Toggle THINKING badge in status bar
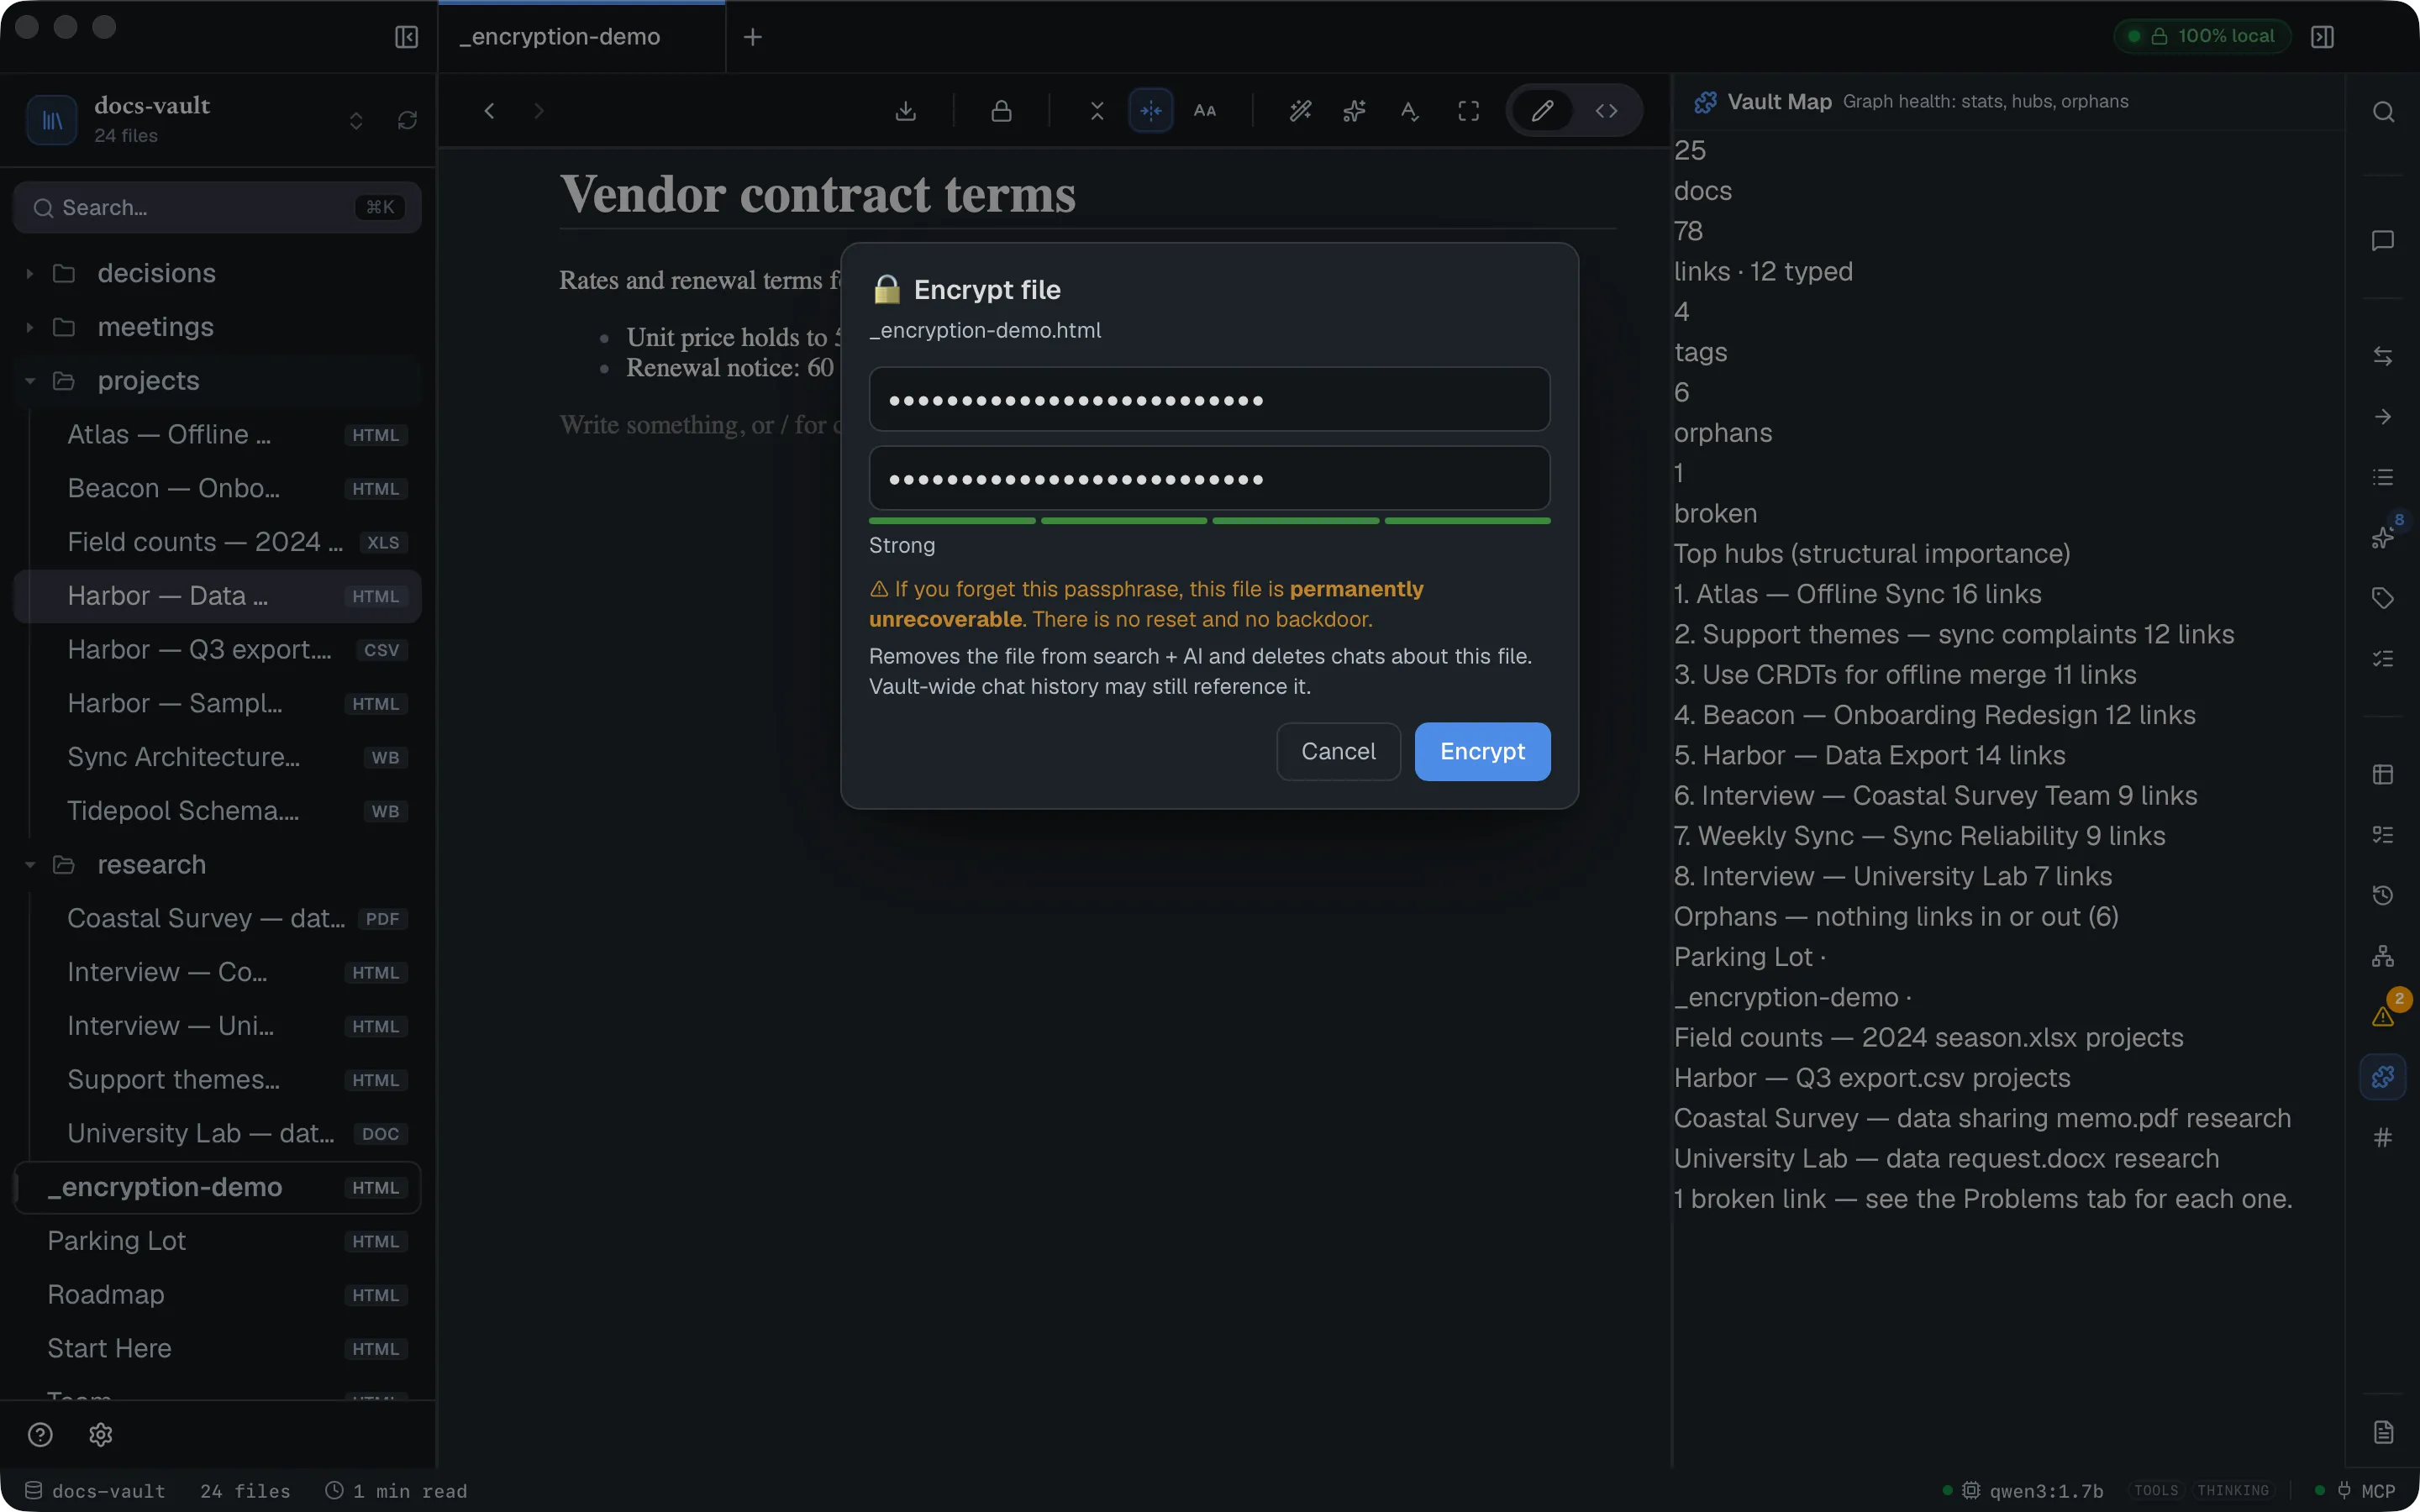 click(2233, 1490)
